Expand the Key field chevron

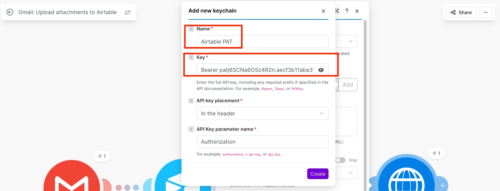191,57
